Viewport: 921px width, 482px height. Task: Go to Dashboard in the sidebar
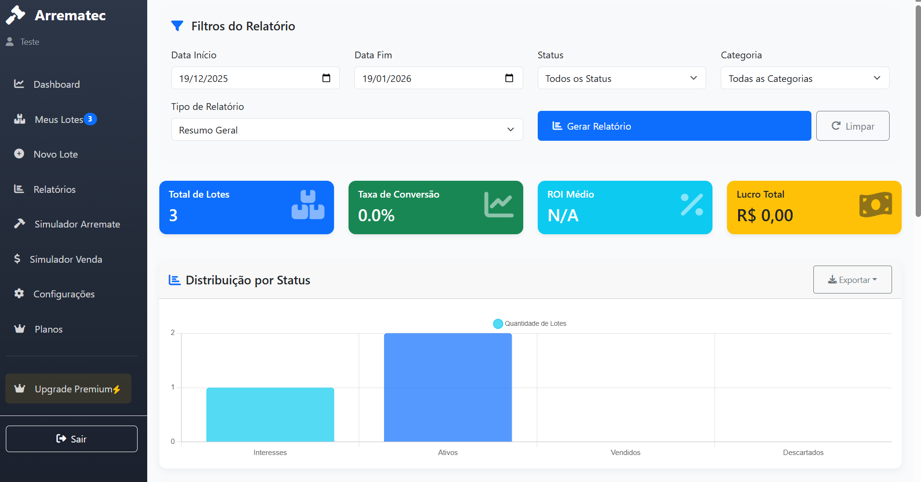click(56, 84)
